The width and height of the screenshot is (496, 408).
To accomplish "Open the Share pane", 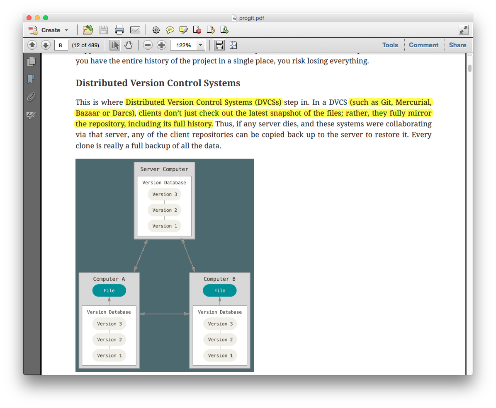I will [x=457, y=45].
